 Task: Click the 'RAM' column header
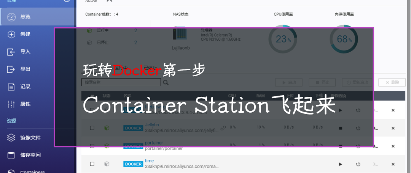260,96
